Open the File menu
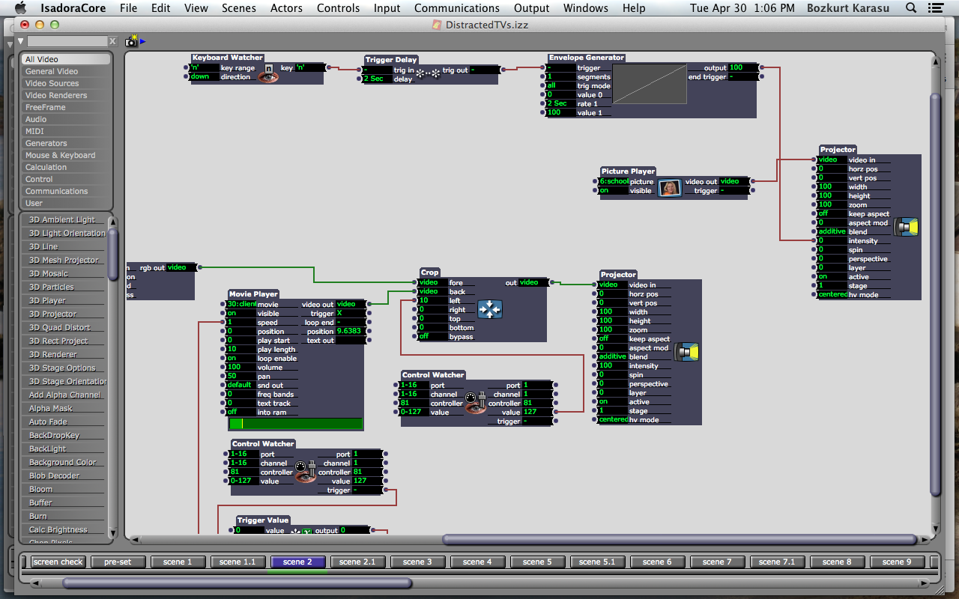The height and width of the screenshot is (599, 959). tap(128, 8)
